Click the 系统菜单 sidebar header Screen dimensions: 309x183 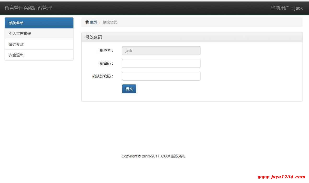click(16, 23)
